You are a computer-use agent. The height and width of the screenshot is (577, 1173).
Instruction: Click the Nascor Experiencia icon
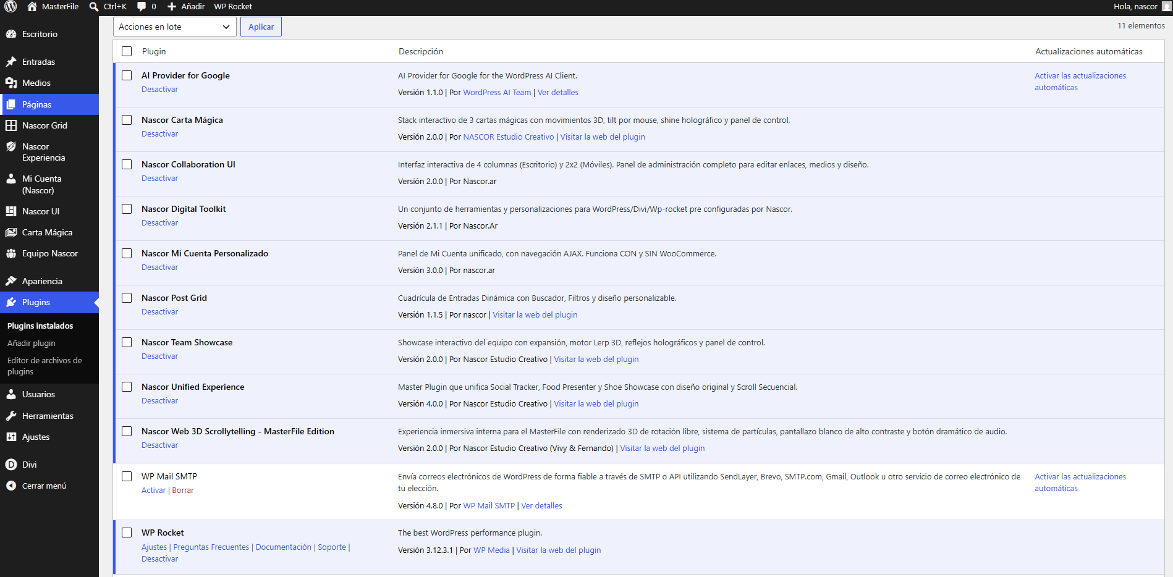tap(11, 146)
